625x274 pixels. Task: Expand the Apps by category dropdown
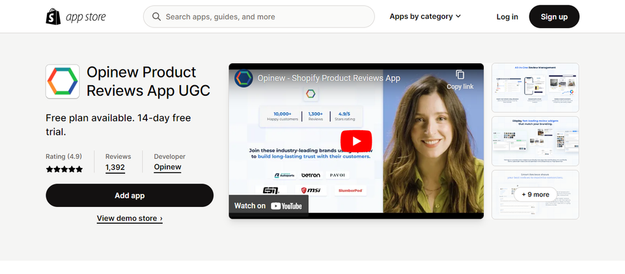coord(425,16)
